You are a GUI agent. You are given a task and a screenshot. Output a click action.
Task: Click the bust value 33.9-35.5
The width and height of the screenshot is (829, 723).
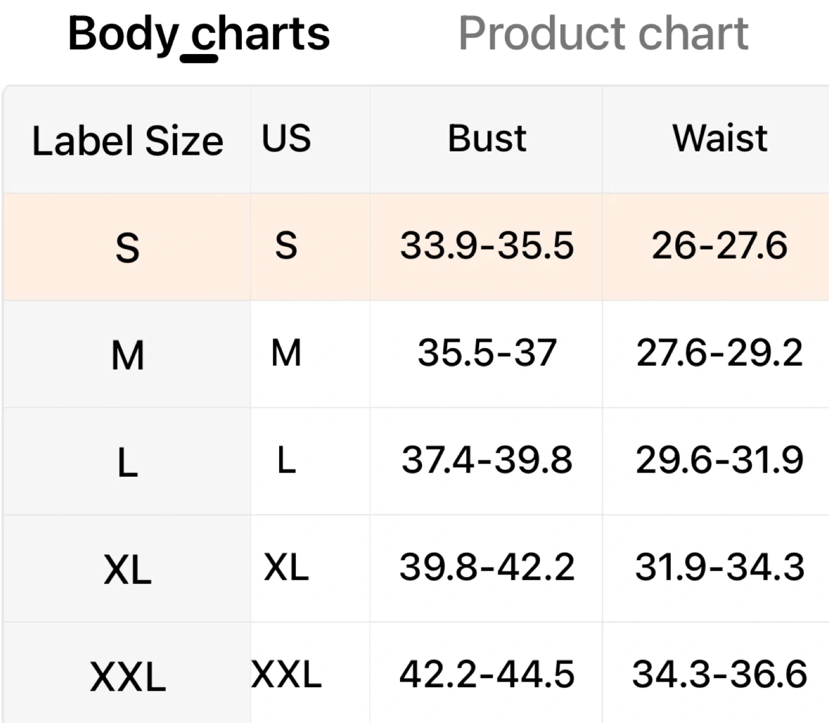[x=486, y=246]
